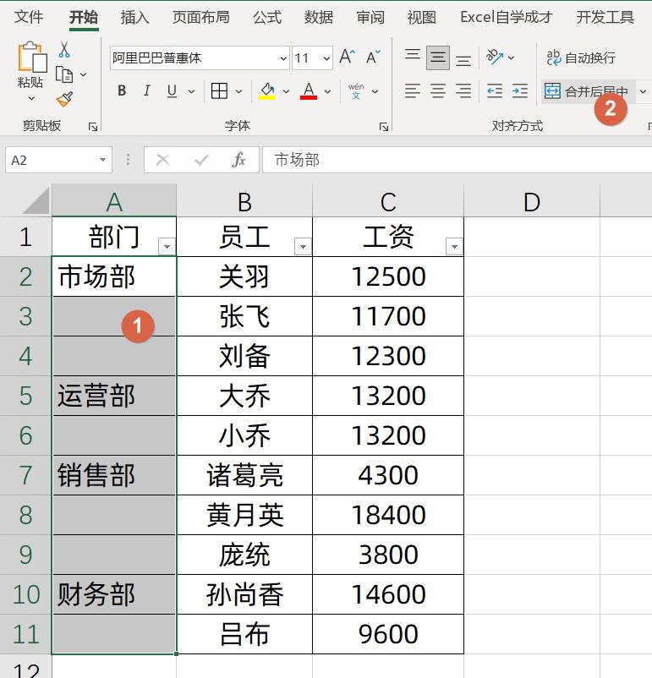652x678 pixels.
Task: Switch to the 插入 tab
Action: point(134,17)
